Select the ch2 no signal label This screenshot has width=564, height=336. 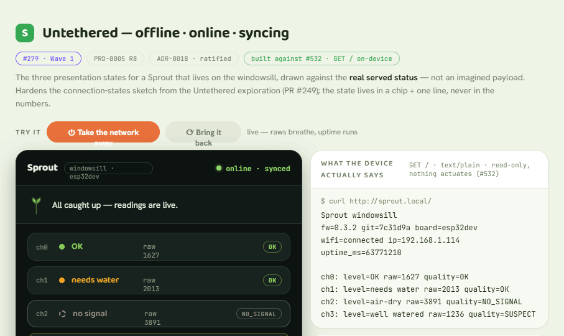coord(90,314)
